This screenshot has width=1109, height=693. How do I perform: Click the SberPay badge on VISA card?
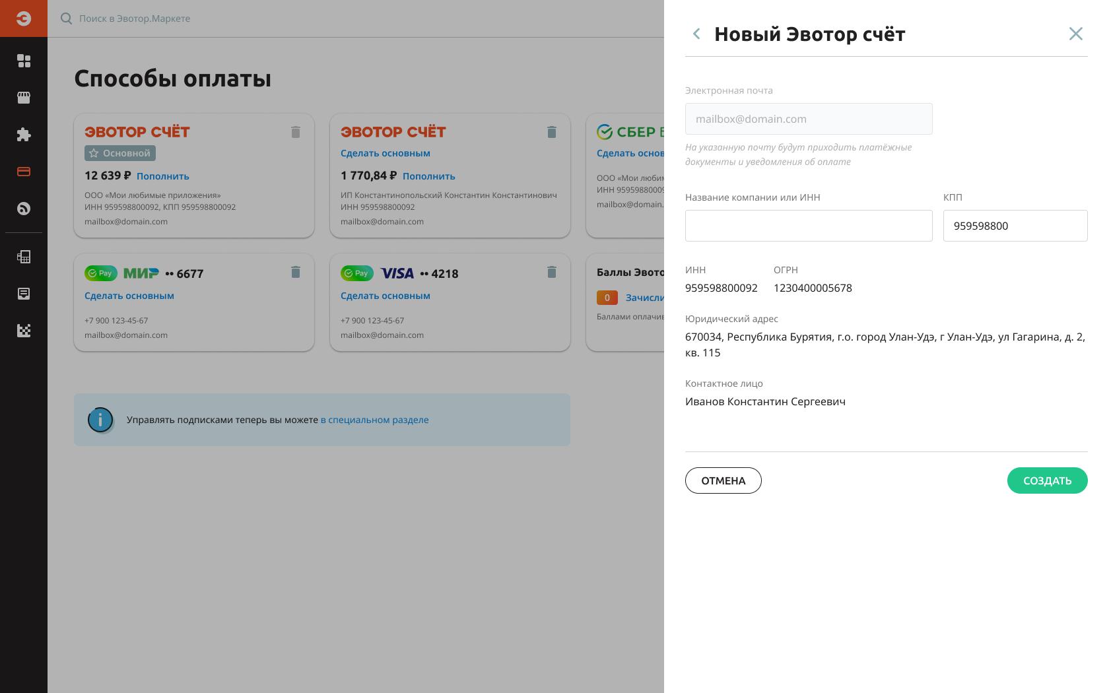click(x=357, y=273)
